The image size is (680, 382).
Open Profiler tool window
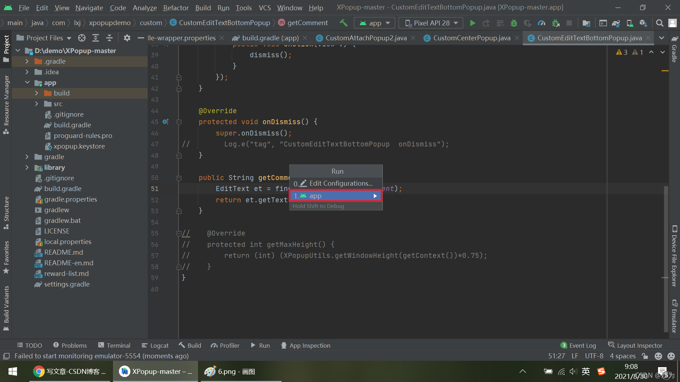coord(225,346)
